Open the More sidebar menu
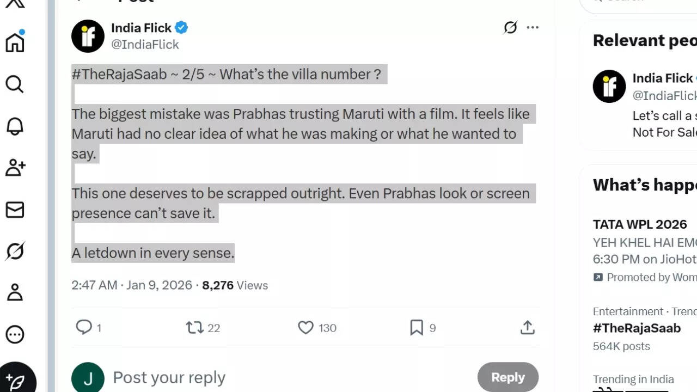This screenshot has height=392, width=697. click(15, 335)
